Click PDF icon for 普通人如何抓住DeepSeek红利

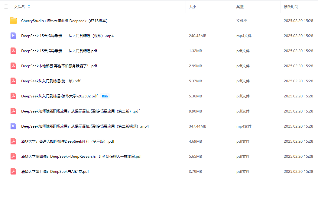[x=13, y=141]
